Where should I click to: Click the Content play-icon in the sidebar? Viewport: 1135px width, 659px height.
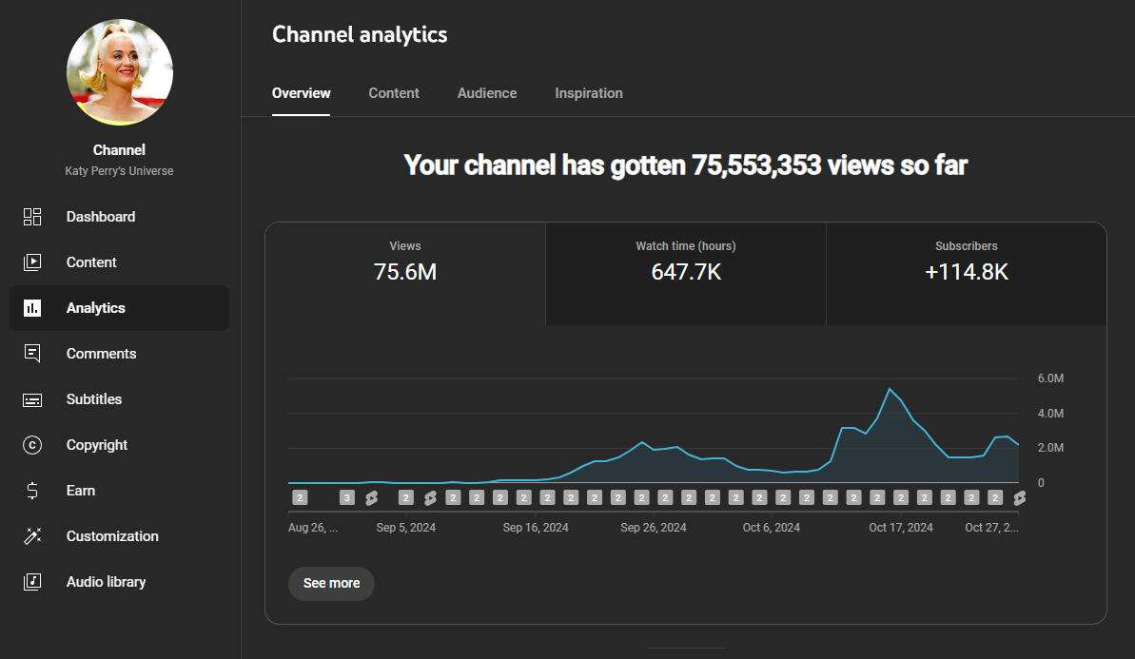point(32,262)
